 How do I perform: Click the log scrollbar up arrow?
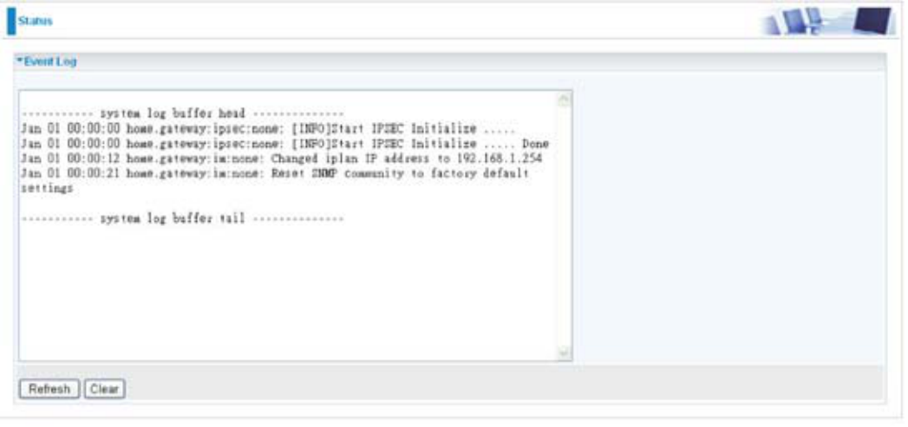[x=564, y=101]
